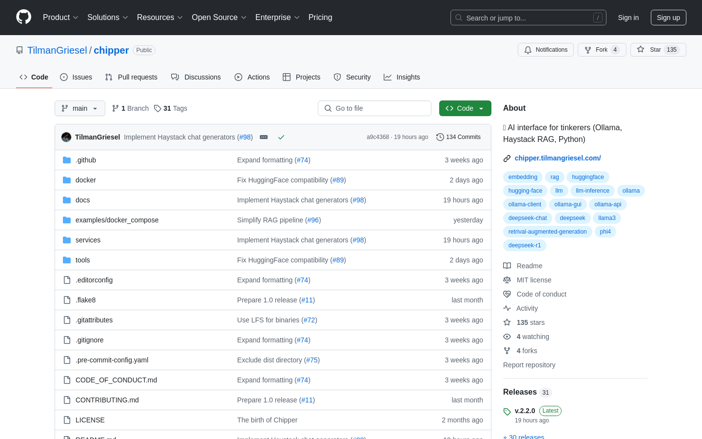
Task: Open the CONTRIBUTING.md file
Action: click(x=107, y=400)
